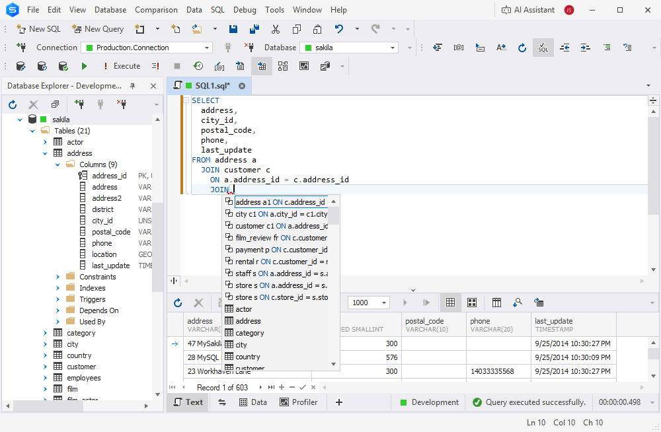The height and width of the screenshot is (432, 661).
Task: Select the SQL1.sql* document tab
Action: 209,86
